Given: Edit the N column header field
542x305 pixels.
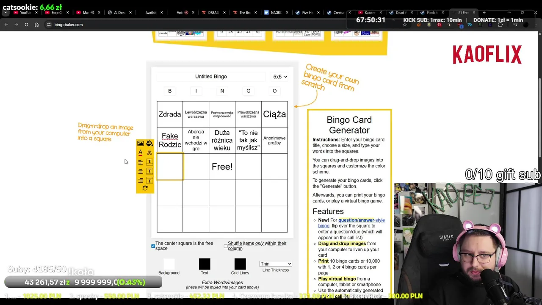Looking at the screenshot, I should tap(222, 91).
